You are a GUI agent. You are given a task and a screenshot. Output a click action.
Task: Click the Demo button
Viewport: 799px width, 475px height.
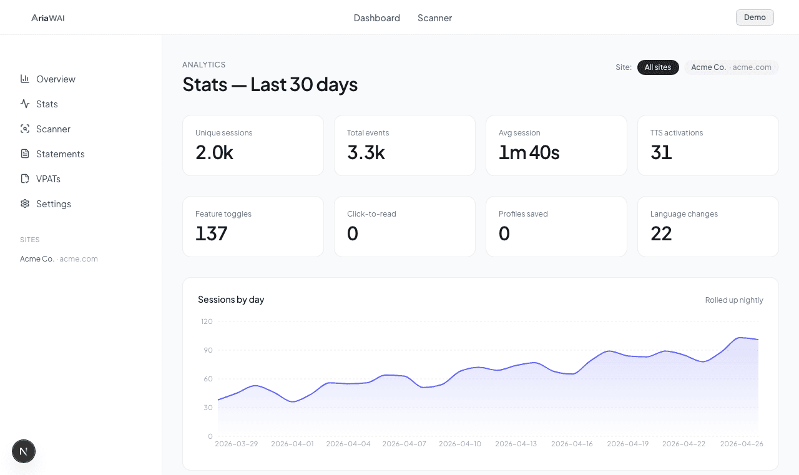pos(755,17)
